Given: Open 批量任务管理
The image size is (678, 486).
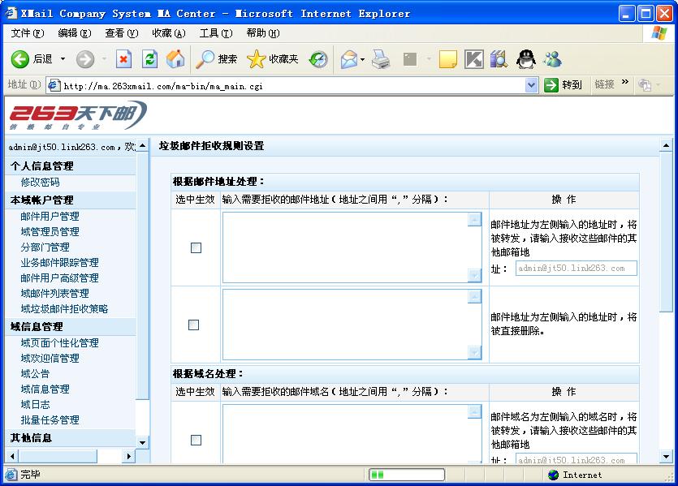Looking at the screenshot, I should coord(50,420).
